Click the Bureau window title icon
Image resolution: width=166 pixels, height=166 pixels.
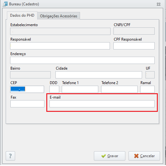[5, 4]
